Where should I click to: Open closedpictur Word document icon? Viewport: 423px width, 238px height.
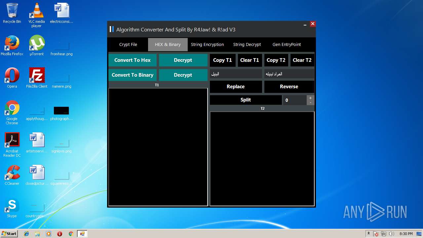37,175
